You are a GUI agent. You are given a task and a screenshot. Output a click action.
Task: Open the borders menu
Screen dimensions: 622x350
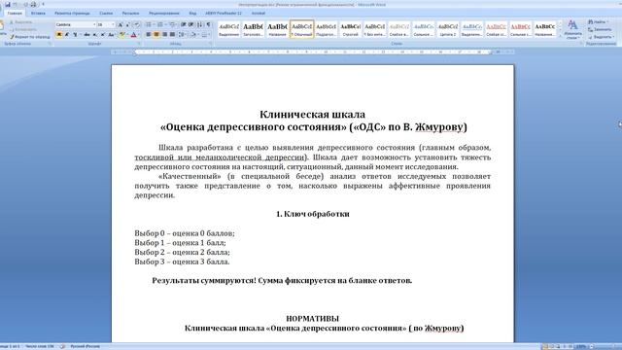tap(205, 35)
